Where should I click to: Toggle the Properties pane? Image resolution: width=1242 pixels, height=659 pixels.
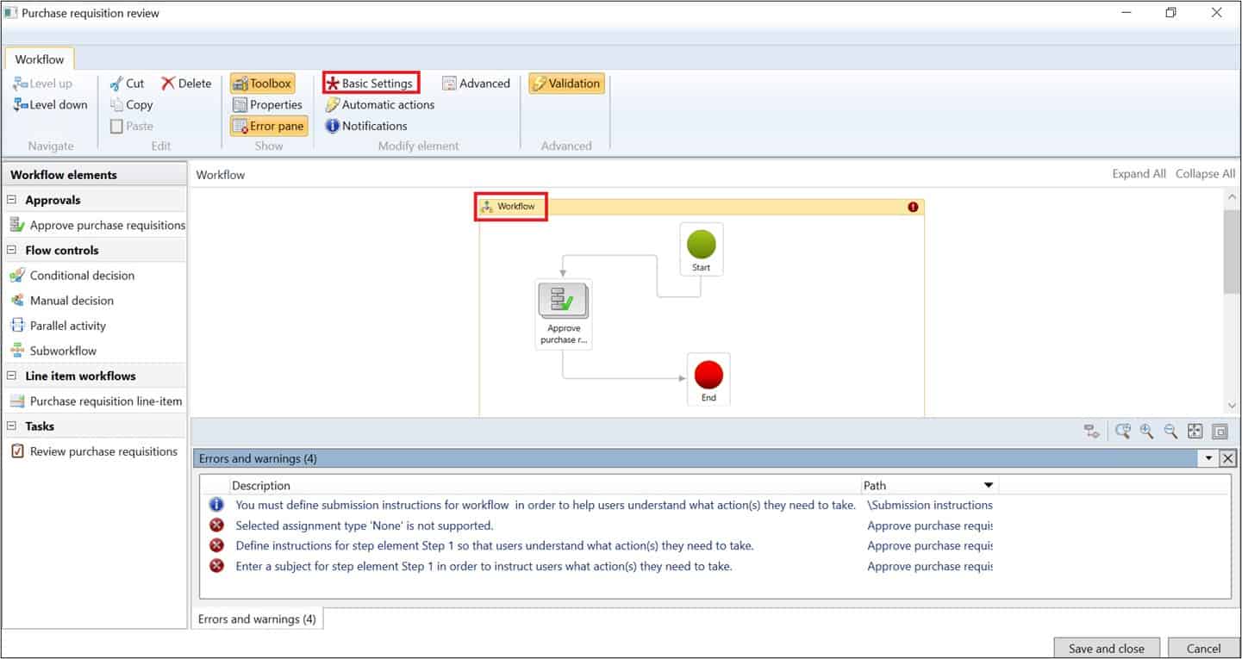click(268, 104)
